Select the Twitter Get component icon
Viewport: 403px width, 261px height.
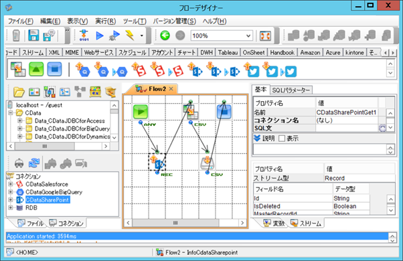(x=252, y=70)
